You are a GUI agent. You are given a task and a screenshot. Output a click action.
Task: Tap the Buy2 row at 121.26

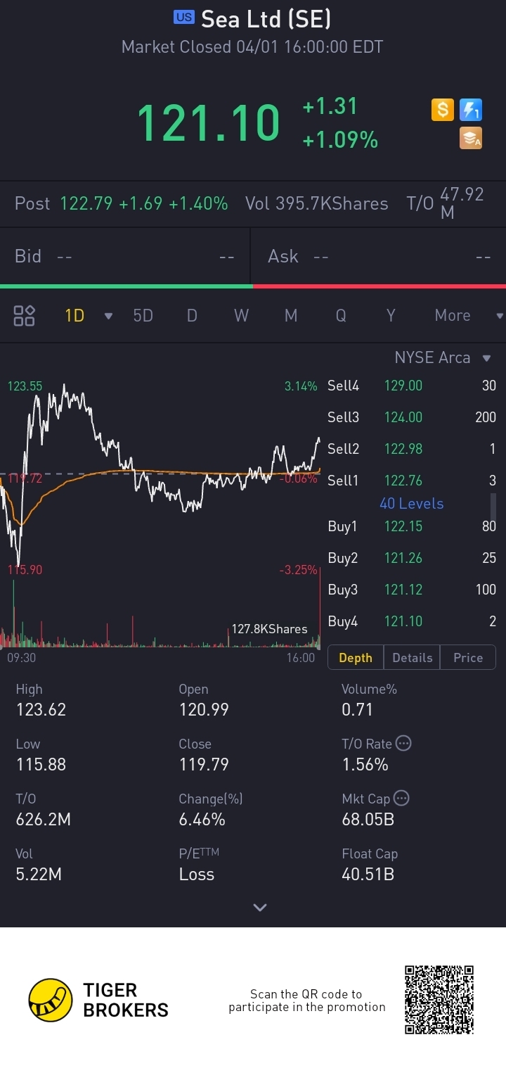pyautogui.click(x=412, y=558)
